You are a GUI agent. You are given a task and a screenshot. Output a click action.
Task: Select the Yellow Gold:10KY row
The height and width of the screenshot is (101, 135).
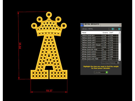(100, 38)
